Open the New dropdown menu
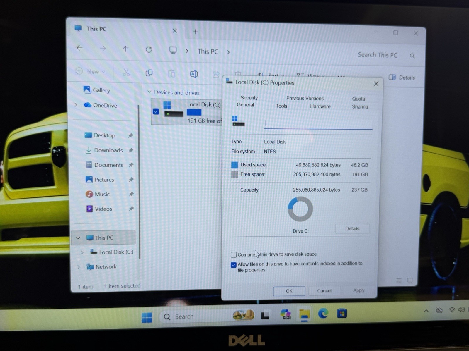The image size is (469, 351). coord(91,71)
